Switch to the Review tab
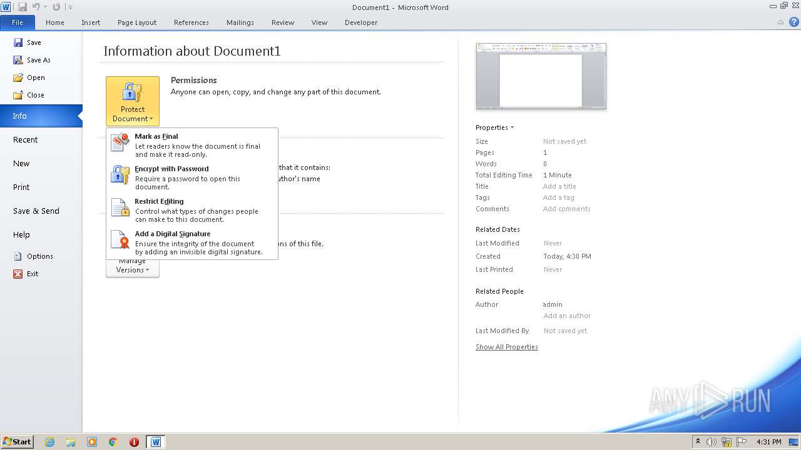Viewport: 801px width, 450px height. pyautogui.click(x=283, y=22)
